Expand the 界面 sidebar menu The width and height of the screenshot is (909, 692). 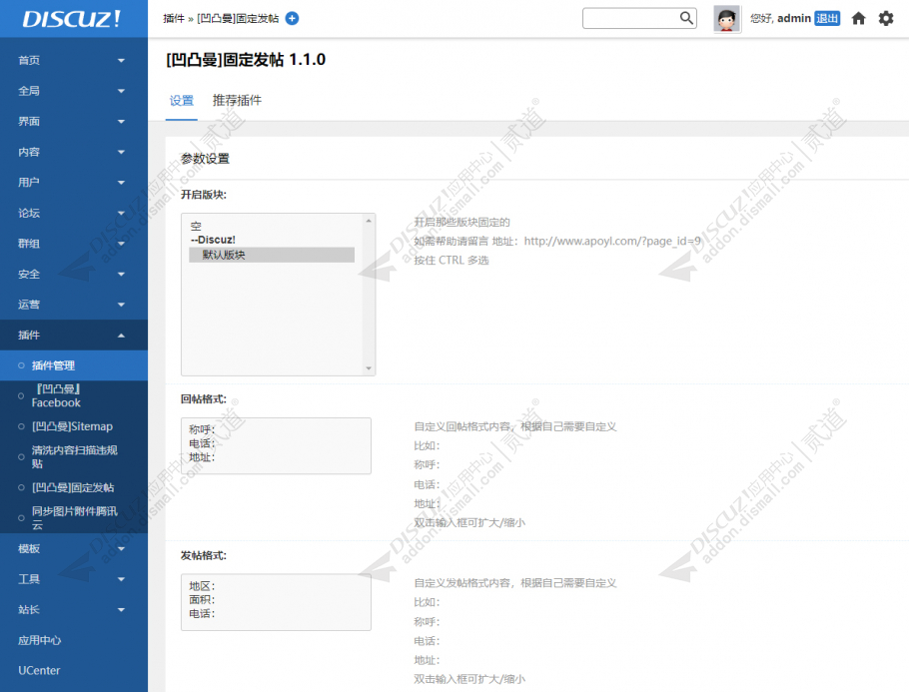(x=74, y=121)
